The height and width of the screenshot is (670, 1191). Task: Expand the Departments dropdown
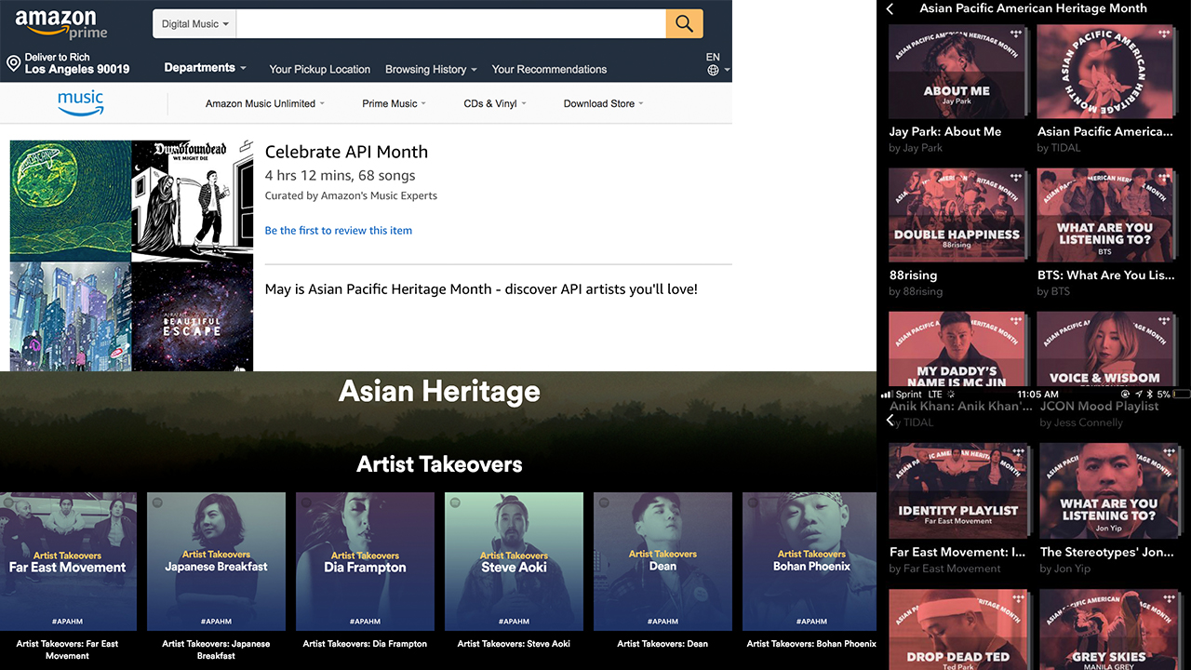(x=205, y=68)
